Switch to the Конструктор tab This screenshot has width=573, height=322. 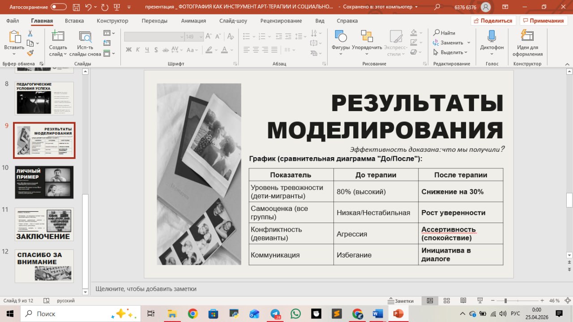point(112,21)
